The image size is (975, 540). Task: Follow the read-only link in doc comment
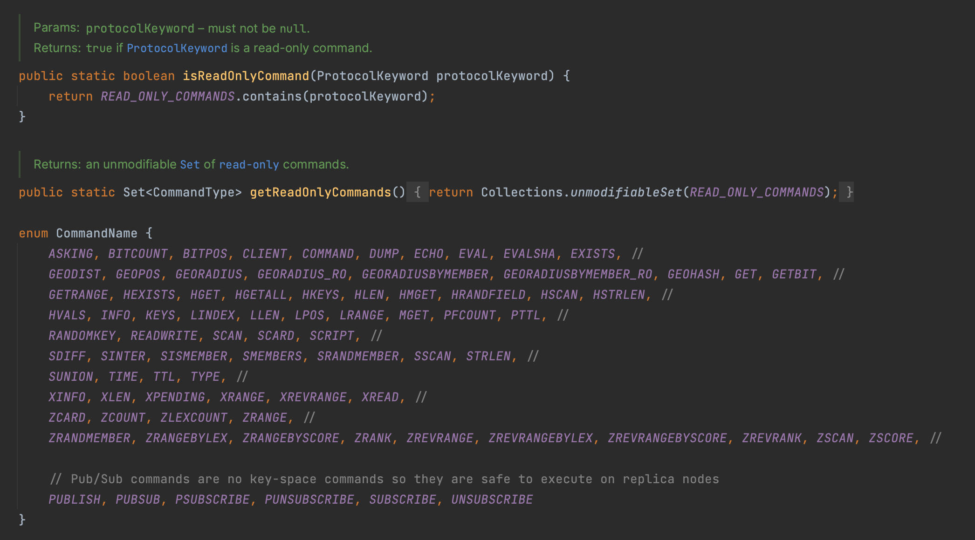coord(249,164)
